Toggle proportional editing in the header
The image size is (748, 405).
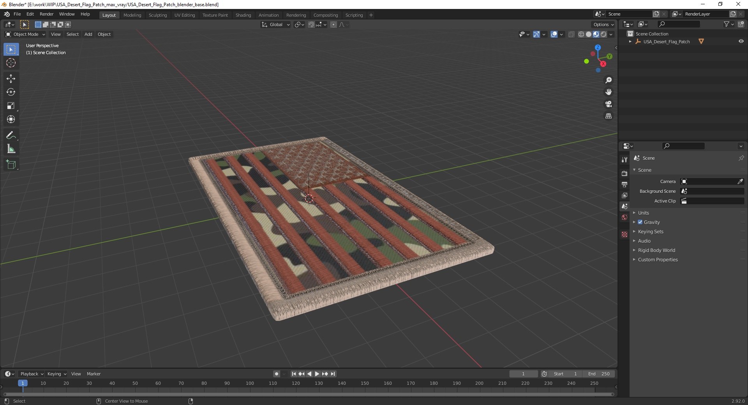tap(333, 25)
